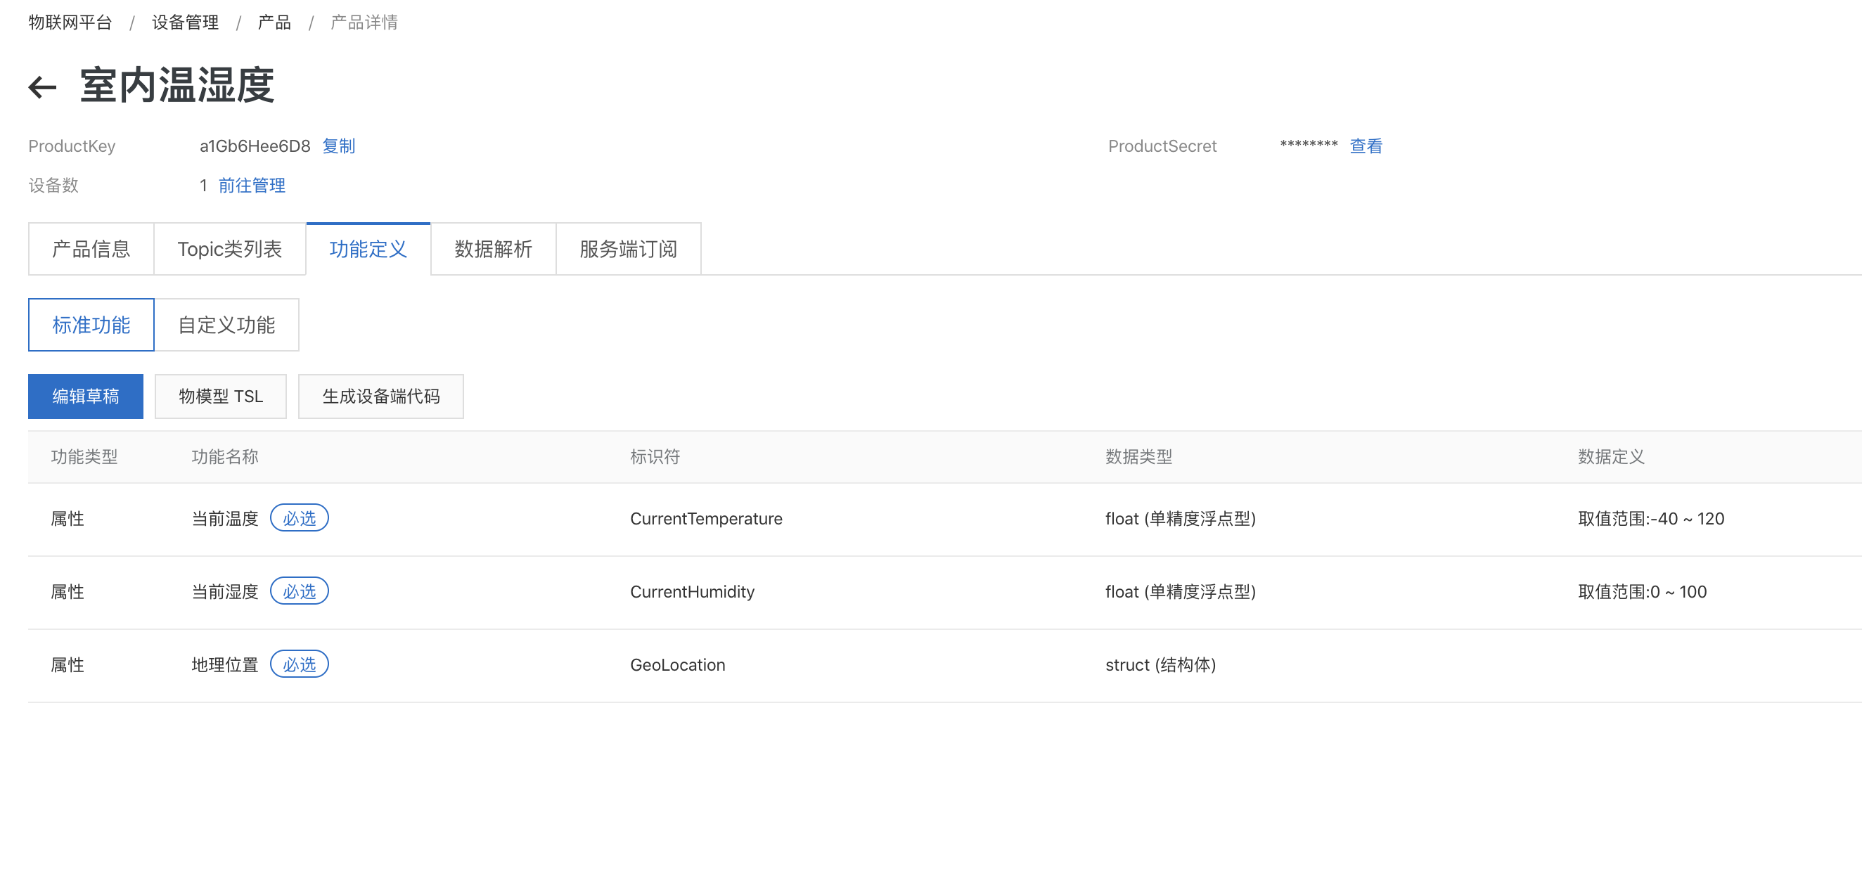
Task: Open the 服务端订阅 tab
Action: coord(627,250)
